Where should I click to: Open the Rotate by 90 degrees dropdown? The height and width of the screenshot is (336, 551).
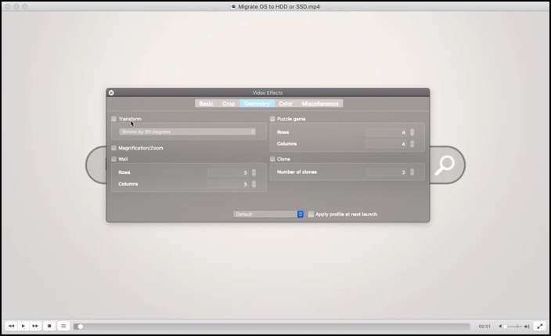tap(188, 132)
